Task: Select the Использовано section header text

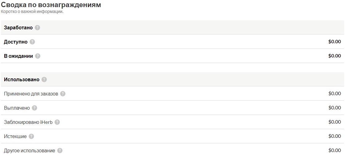Action: 22,79
